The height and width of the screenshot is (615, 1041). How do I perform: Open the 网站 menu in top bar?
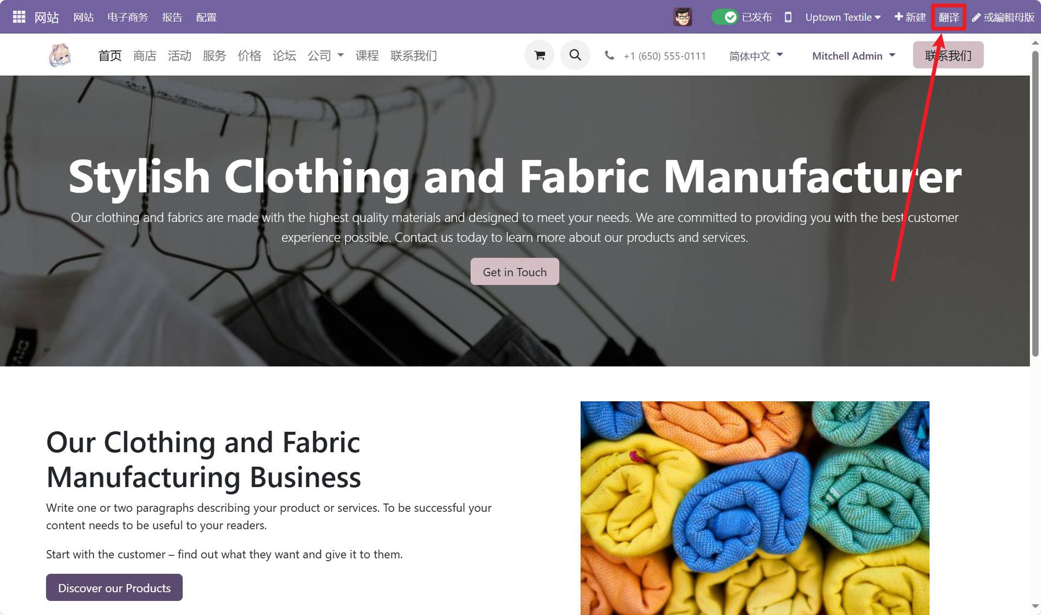[83, 17]
